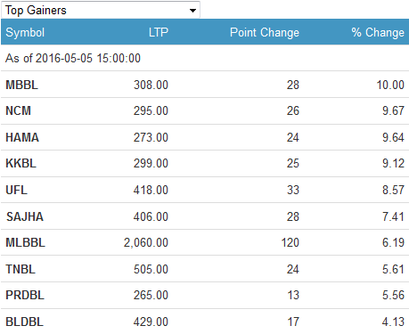
Task: Click UFL's 418.00 LTP cell
Action: coord(151,190)
